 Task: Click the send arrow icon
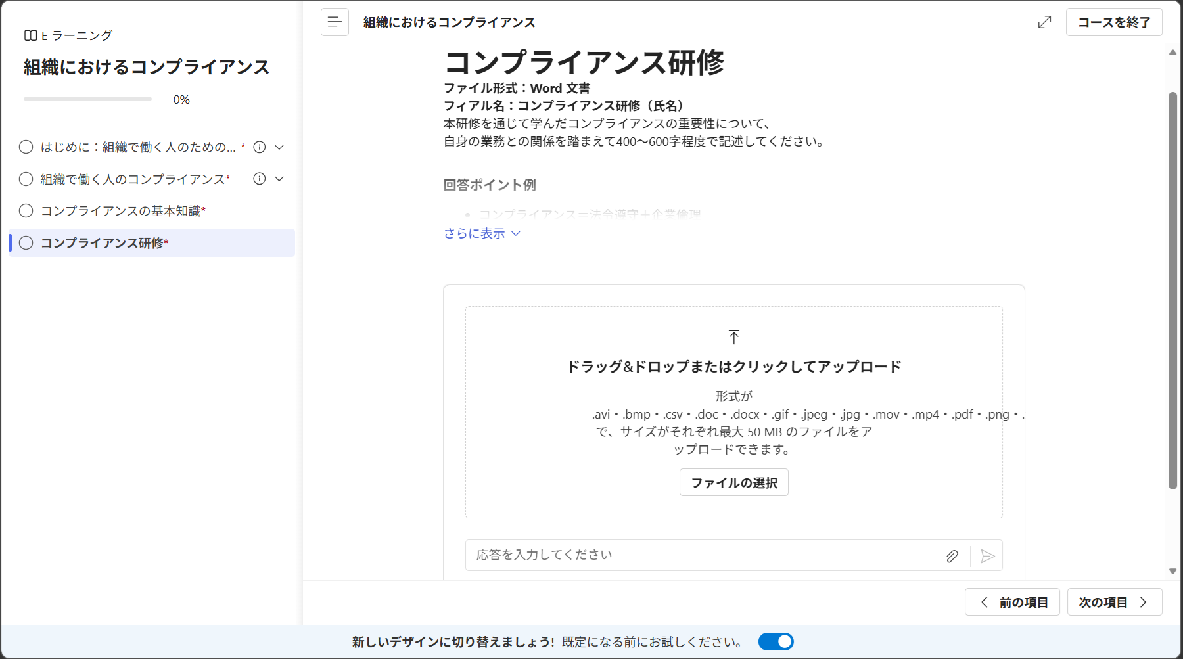tap(987, 556)
